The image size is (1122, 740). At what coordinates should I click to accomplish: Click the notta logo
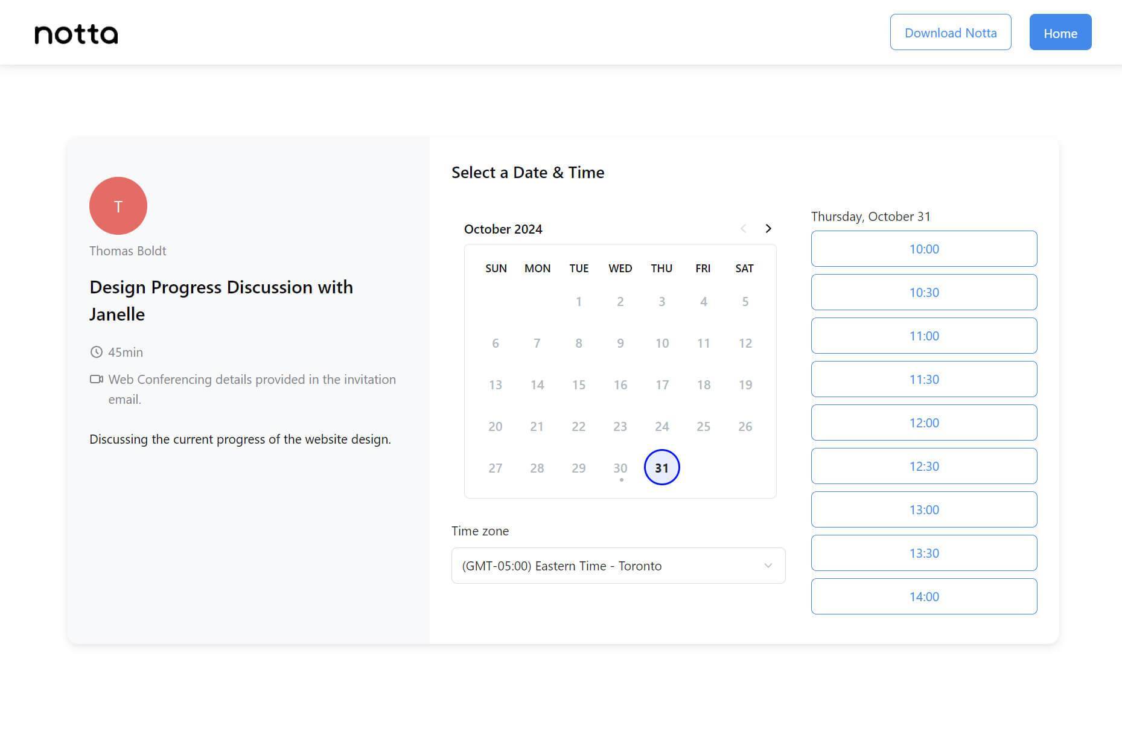point(76,34)
